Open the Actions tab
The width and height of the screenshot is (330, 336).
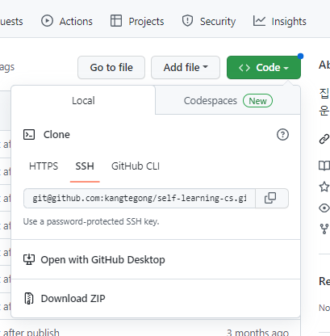click(x=67, y=21)
